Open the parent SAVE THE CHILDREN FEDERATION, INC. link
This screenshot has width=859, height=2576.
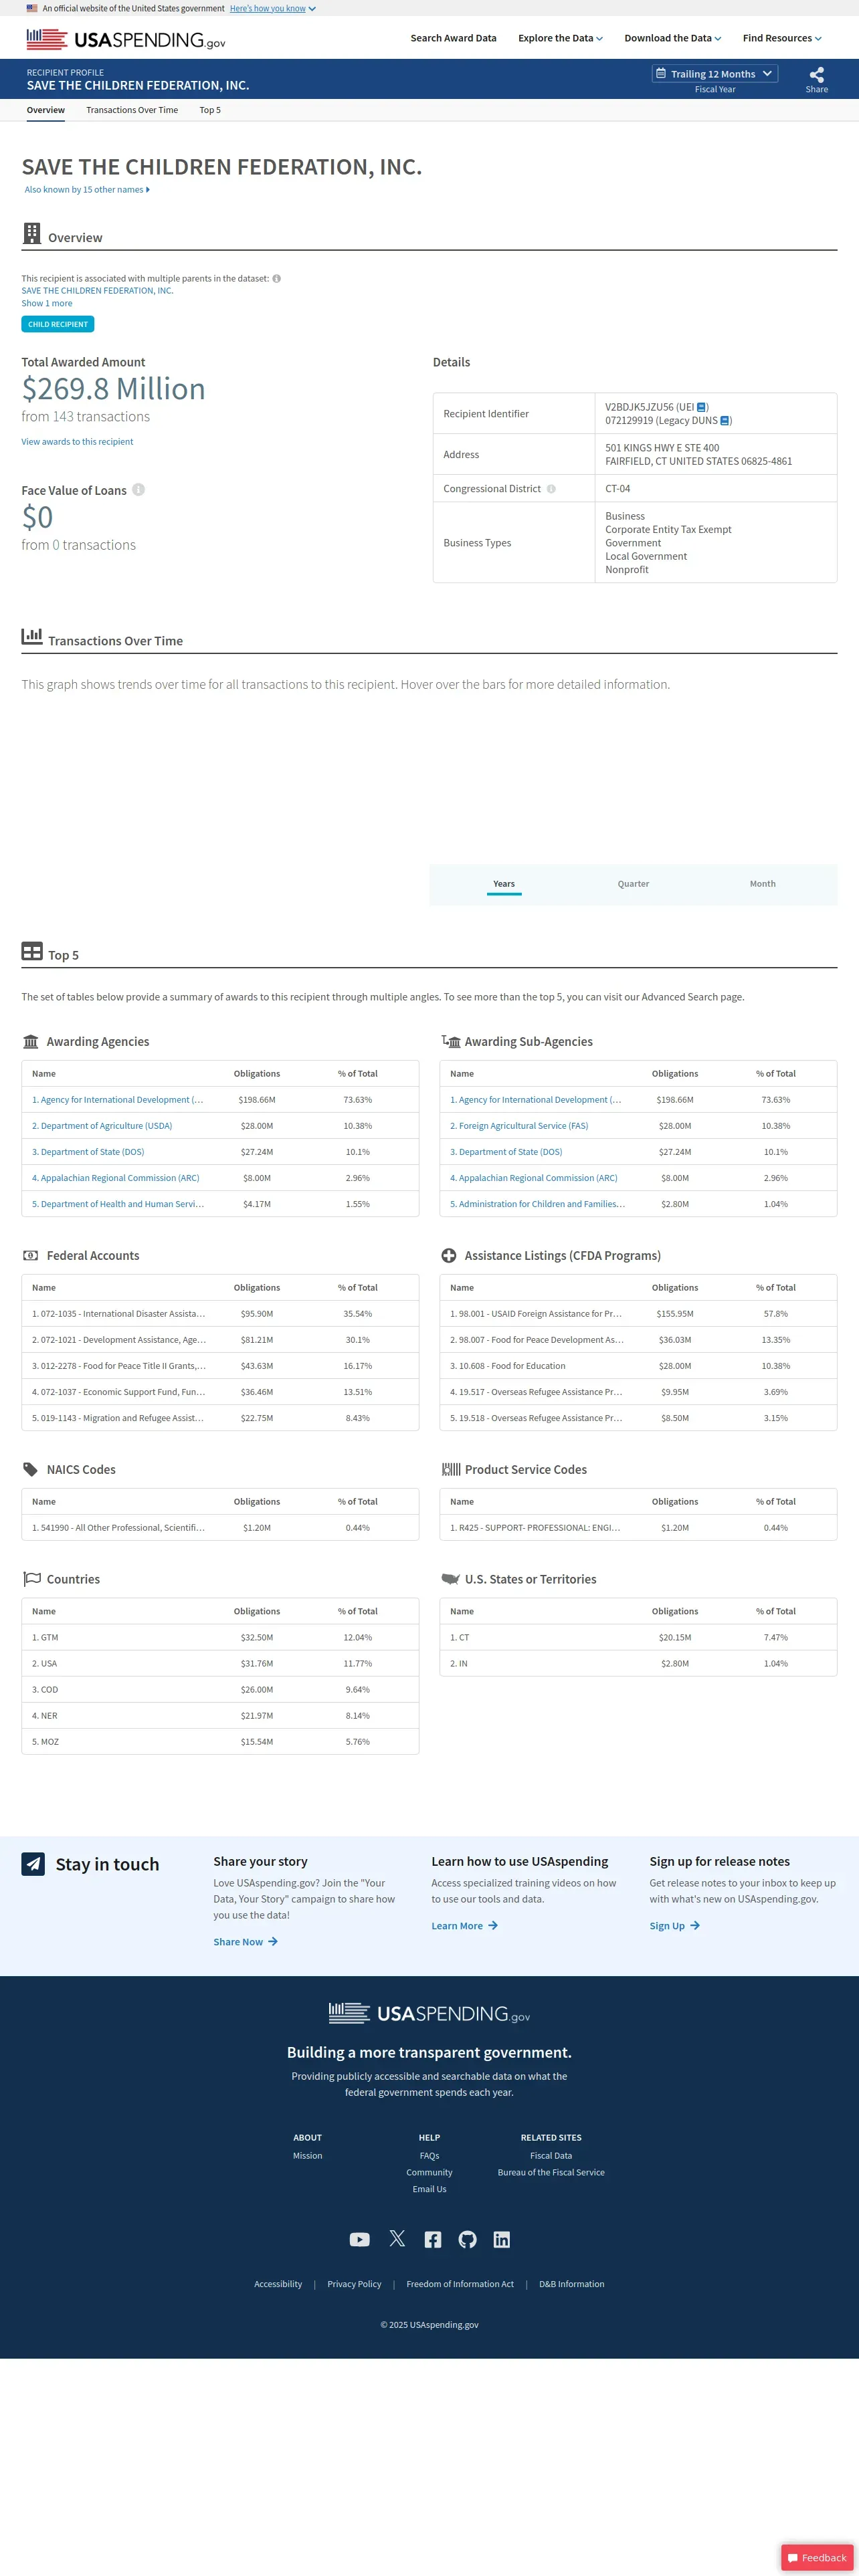tap(97, 291)
